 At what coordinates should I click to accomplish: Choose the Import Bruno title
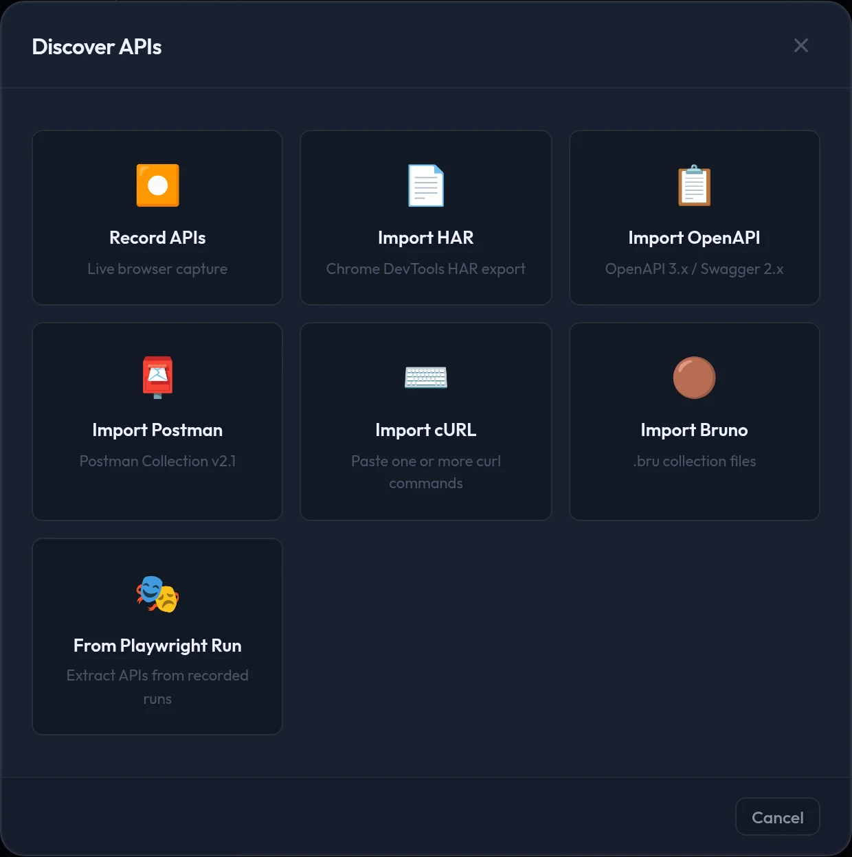(694, 430)
